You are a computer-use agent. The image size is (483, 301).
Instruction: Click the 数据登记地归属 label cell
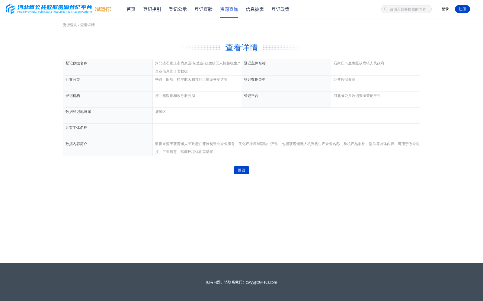point(108,116)
